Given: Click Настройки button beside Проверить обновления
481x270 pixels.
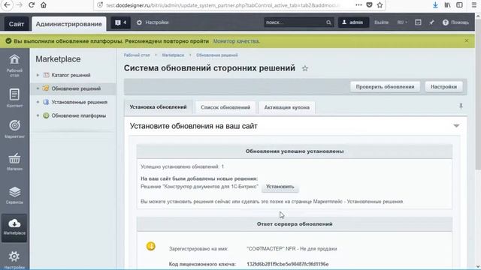Looking at the screenshot, I should 443,87.
